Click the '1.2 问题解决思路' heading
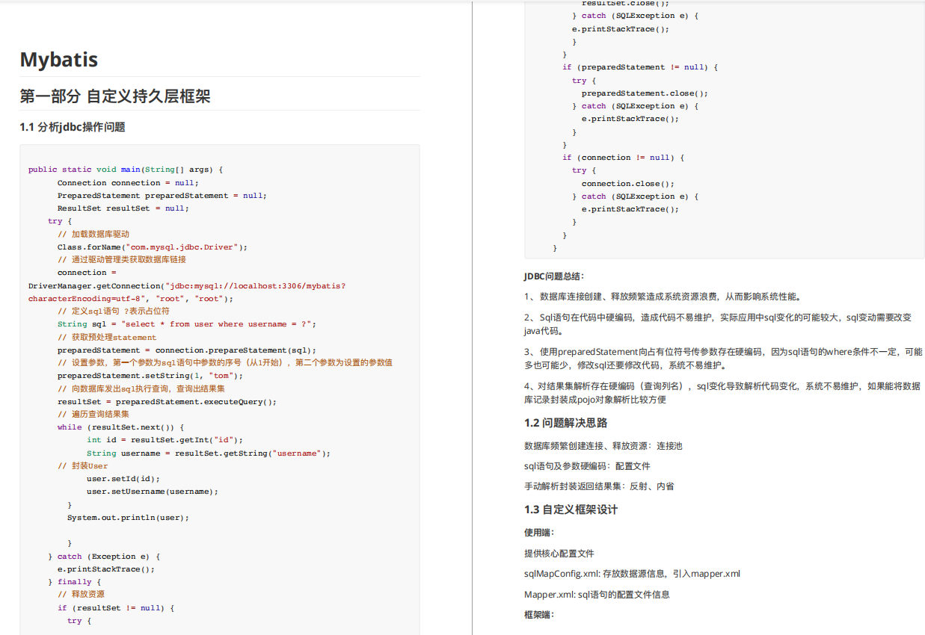This screenshot has height=635, width=925. click(565, 423)
